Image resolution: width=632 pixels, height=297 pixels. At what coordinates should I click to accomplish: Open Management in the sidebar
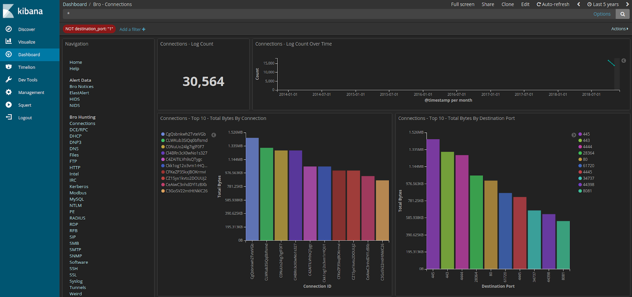point(31,92)
